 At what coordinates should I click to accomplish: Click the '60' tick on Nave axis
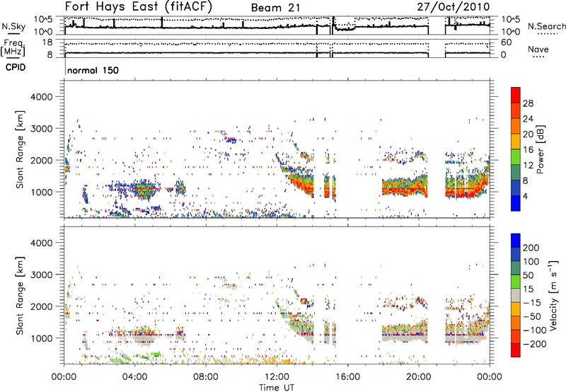point(506,42)
